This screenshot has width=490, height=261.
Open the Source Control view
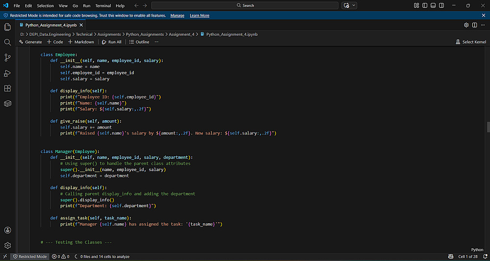point(7,58)
